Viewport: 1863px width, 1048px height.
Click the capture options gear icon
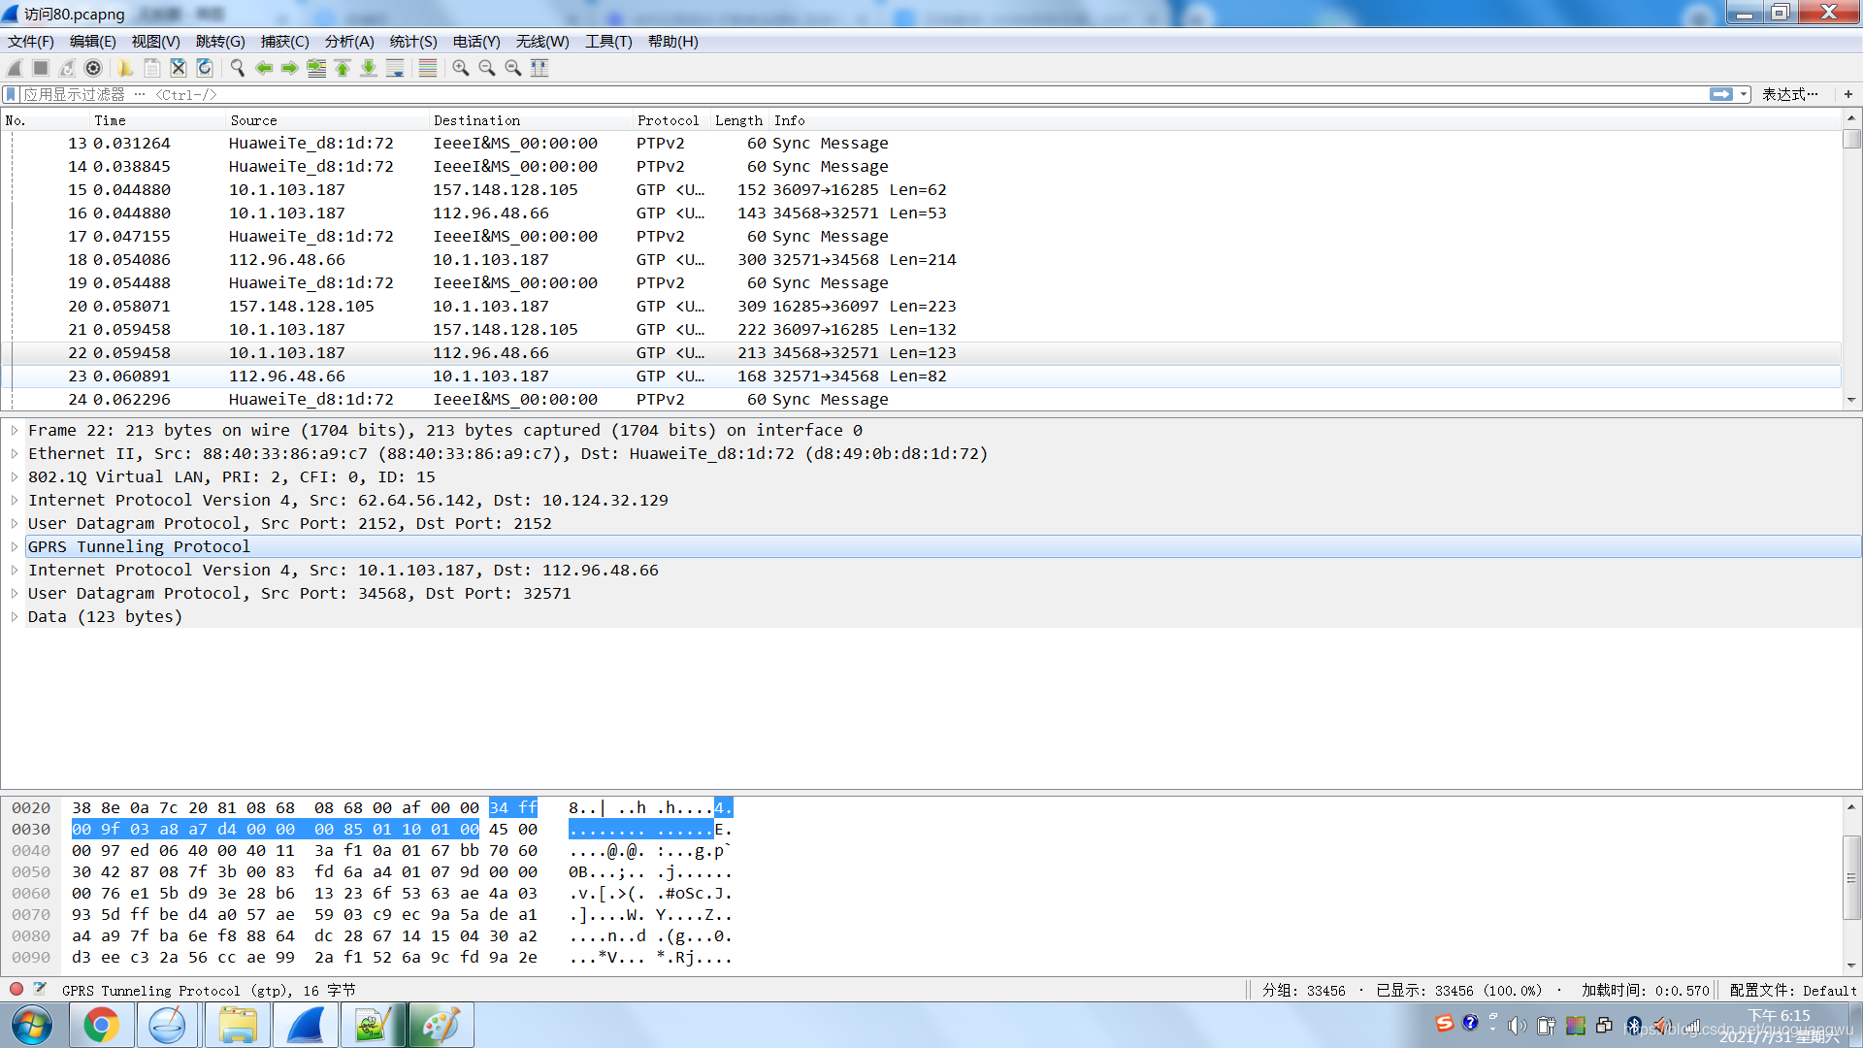93,68
